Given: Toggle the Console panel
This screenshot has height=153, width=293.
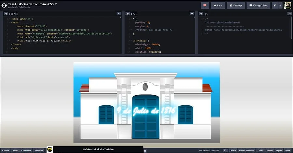Looking at the screenshot, I should [x=6, y=150].
